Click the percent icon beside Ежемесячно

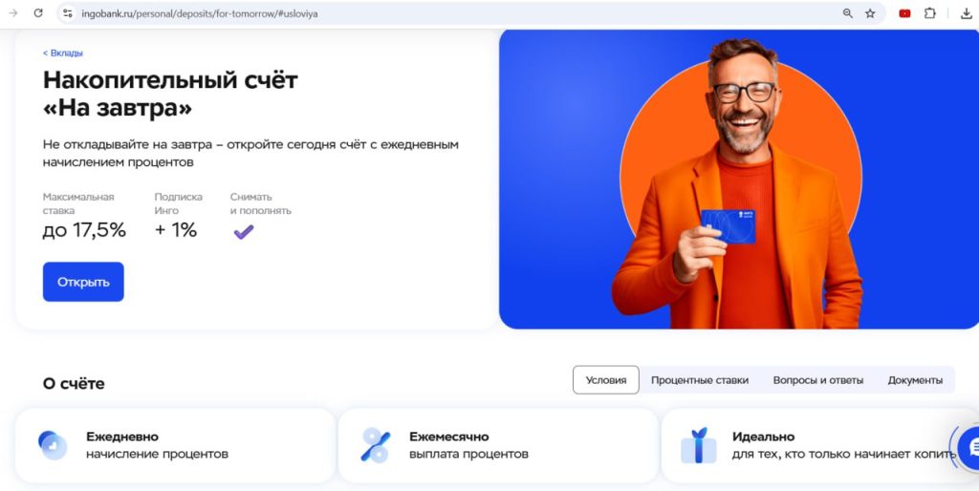click(376, 445)
